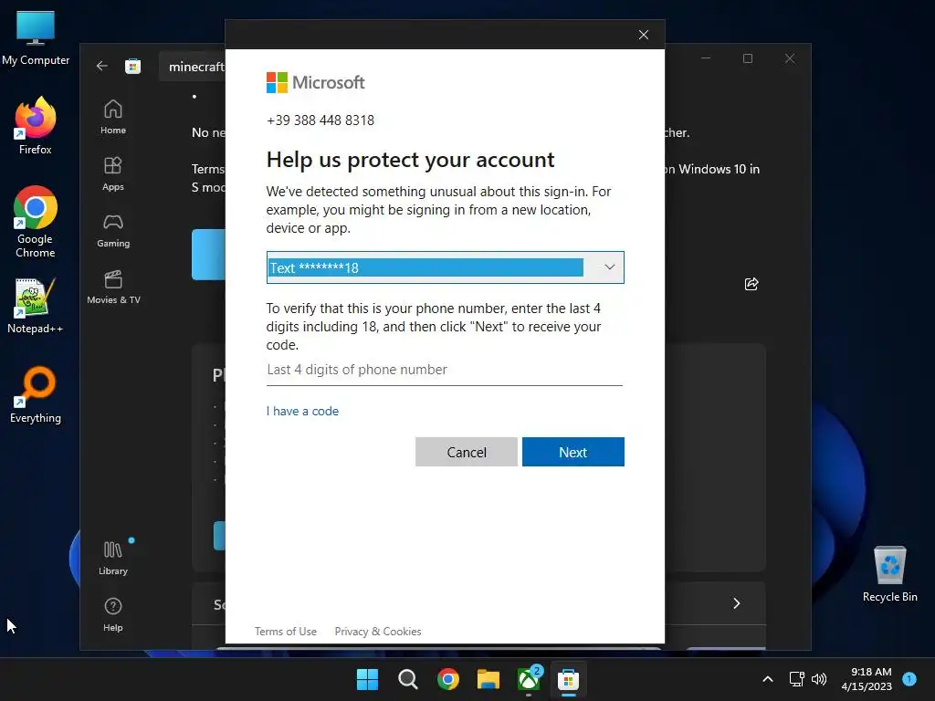This screenshot has height=701, width=935.
Task: Select the Everything desktop shortcut
Action: 36,394
